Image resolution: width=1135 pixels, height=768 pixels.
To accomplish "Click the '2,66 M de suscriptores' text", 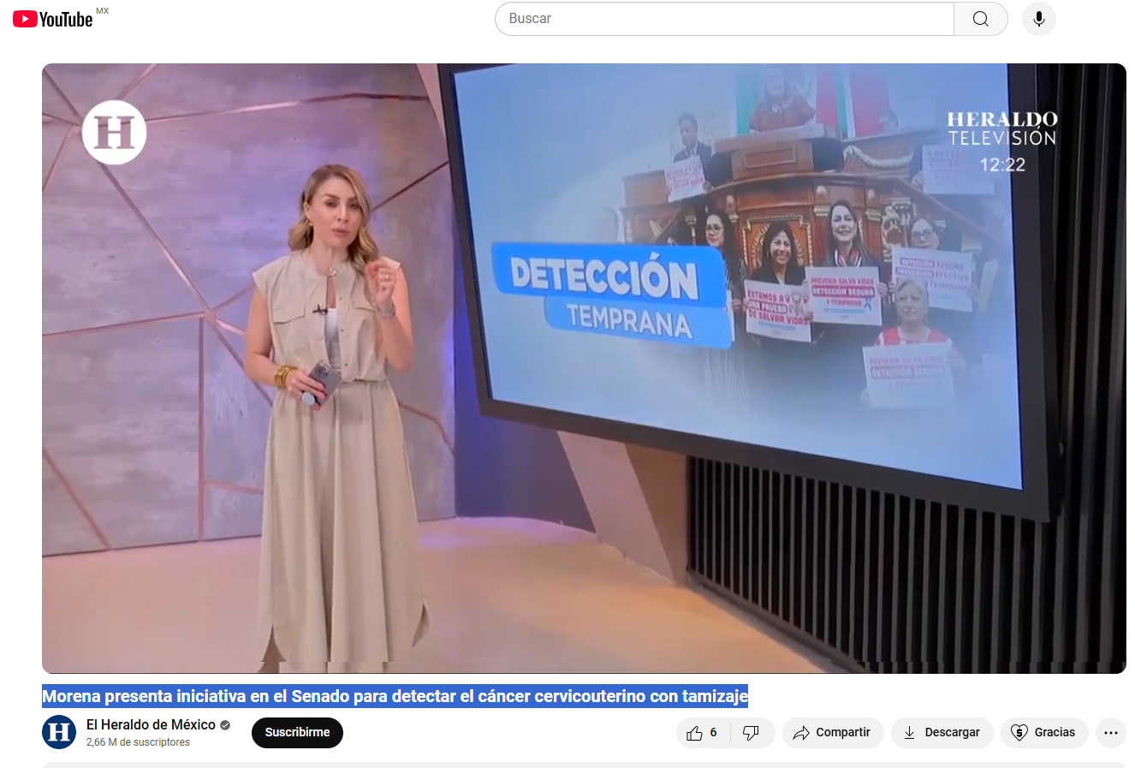I will tap(138, 742).
